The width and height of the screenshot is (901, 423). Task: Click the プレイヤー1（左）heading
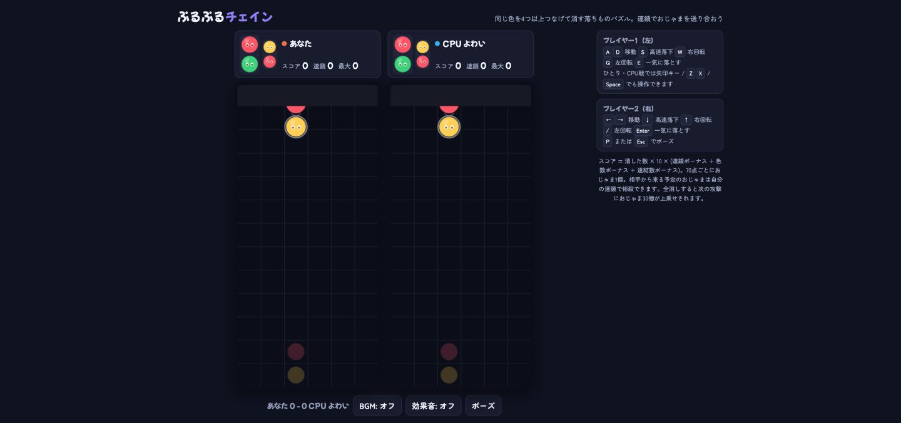(628, 41)
